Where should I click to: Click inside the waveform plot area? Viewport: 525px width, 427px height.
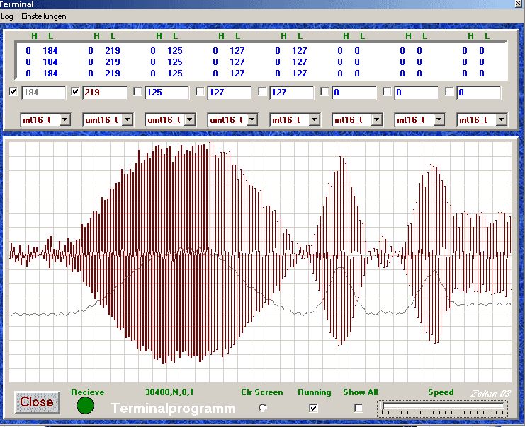pos(259,262)
